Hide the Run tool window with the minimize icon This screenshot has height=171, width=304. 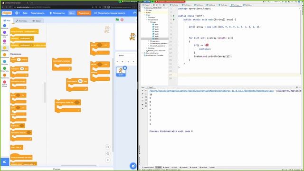tap(300, 87)
